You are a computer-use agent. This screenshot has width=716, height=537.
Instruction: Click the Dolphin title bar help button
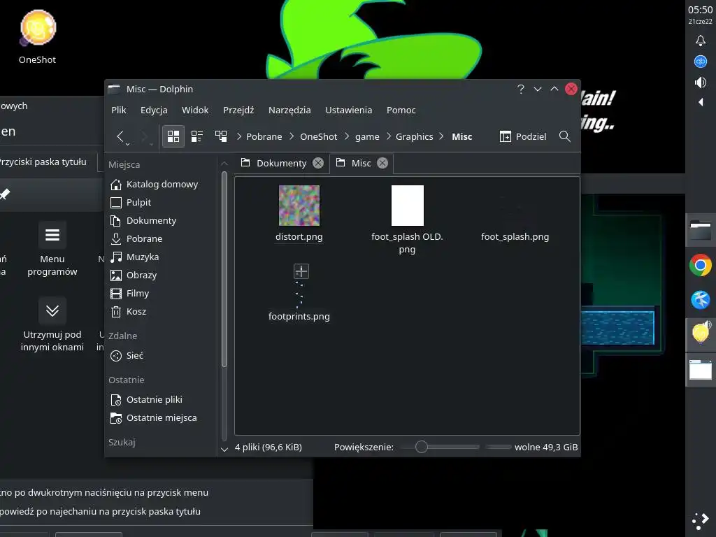coord(520,89)
